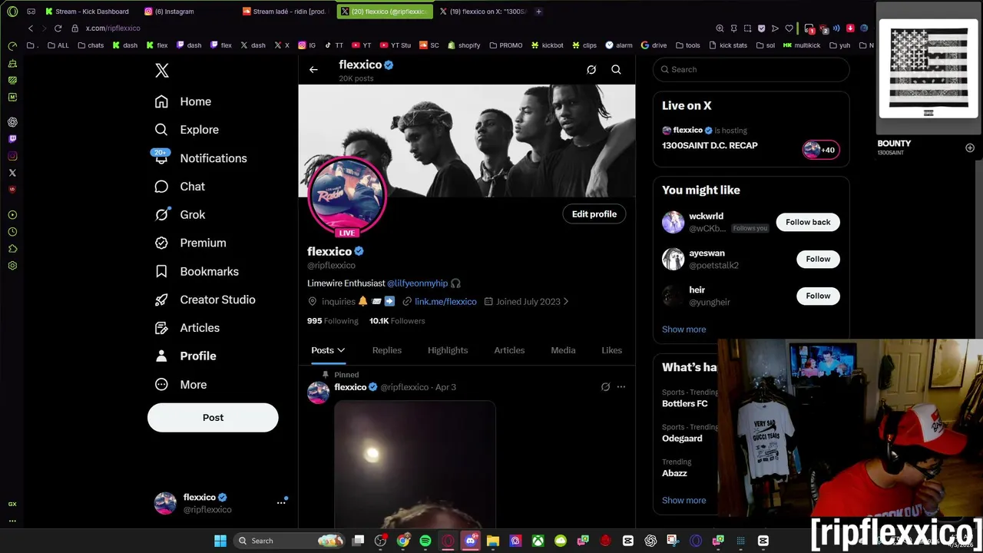
Task: Click the Edit profile button
Action: click(x=594, y=214)
